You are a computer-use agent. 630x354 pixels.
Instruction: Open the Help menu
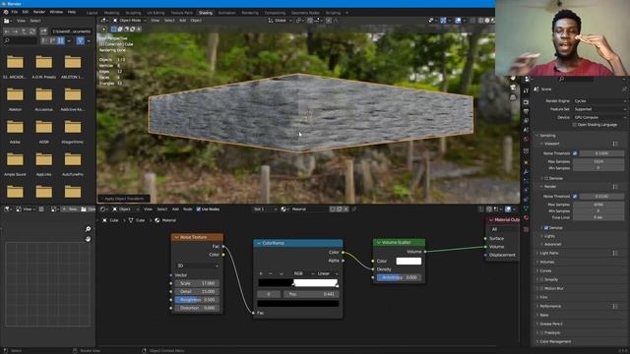click(72, 12)
